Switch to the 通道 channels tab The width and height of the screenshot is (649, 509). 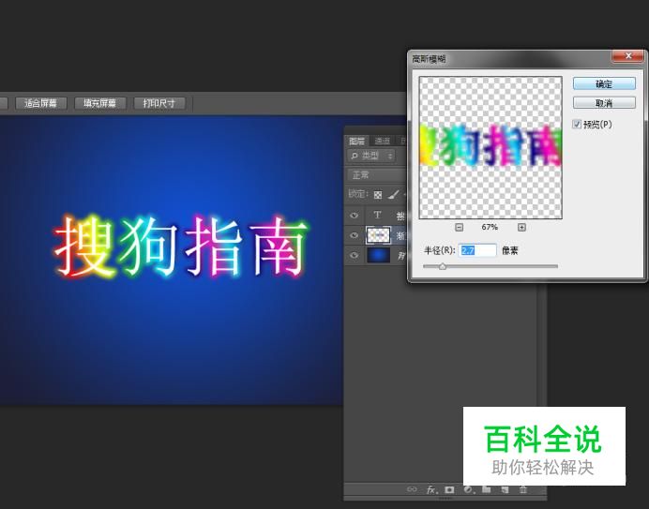click(x=382, y=141)
